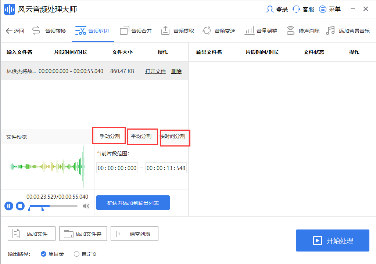Click the audio waveform preview
The width and height of the screenshot is (376, 264).
click(47, 166)
